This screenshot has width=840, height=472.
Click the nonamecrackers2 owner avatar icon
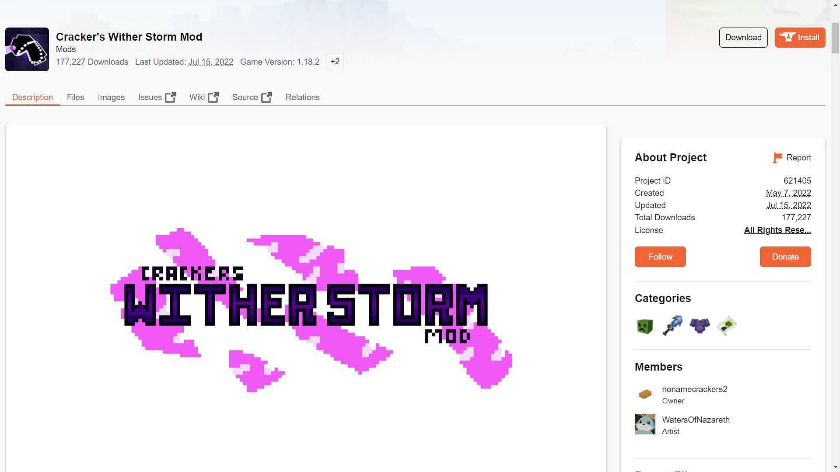tap(644, 394)
